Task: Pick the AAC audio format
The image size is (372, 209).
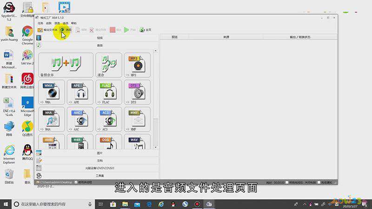Action: 80,119
